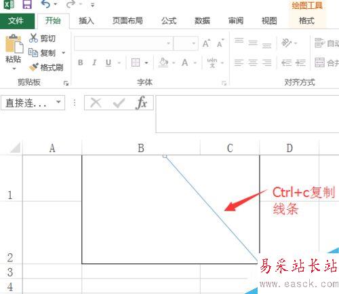Open the Customize Quick Access Toolbar menu
This screenshot has width=339, height=294.
tap(92, 5)
